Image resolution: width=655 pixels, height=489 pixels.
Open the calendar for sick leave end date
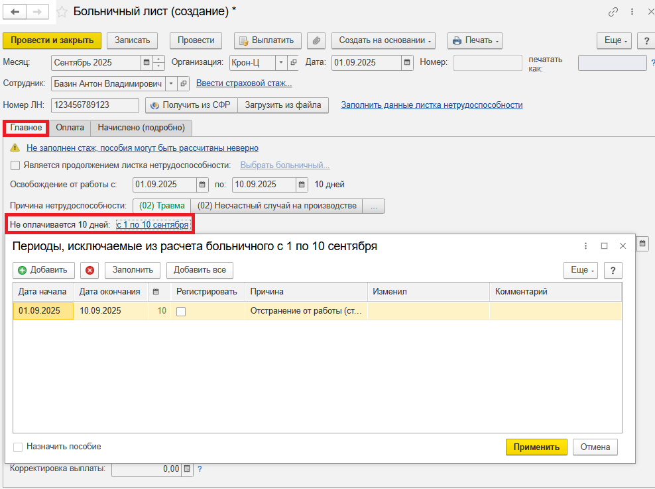(302, 185)
